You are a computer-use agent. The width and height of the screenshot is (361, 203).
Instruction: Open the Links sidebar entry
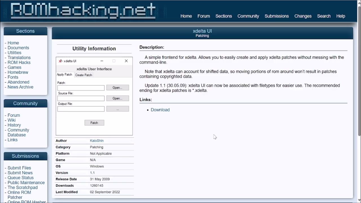[12, 140]
